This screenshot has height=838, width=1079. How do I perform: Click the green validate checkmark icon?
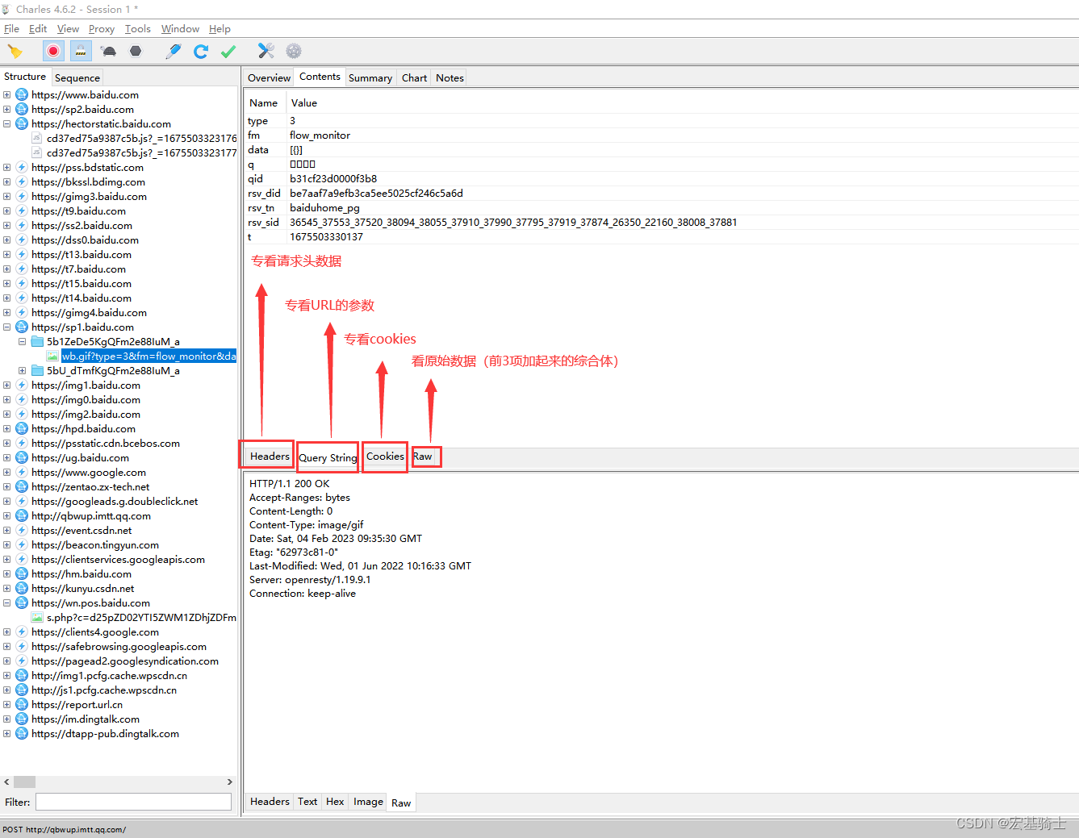pyautogui.click(x=228, y=52)
